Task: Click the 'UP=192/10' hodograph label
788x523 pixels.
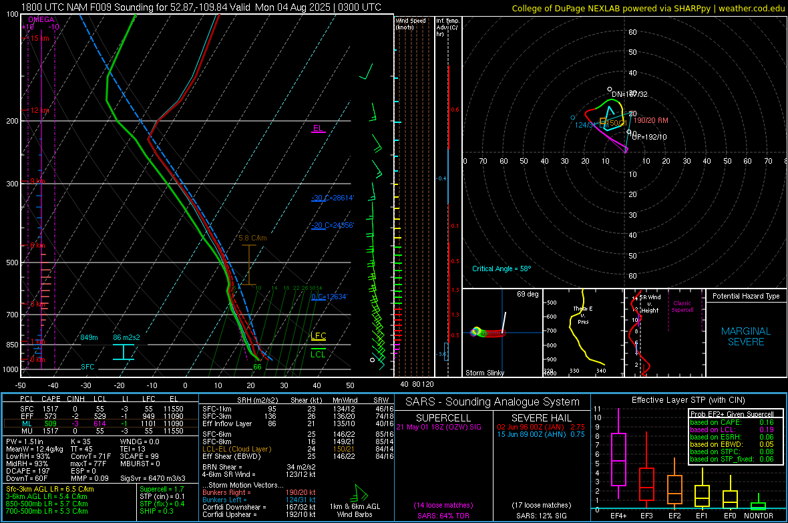Action: pyautogui.click(x=649, y=137)
